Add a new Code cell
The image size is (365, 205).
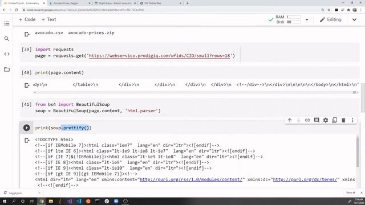pos(27,19)
